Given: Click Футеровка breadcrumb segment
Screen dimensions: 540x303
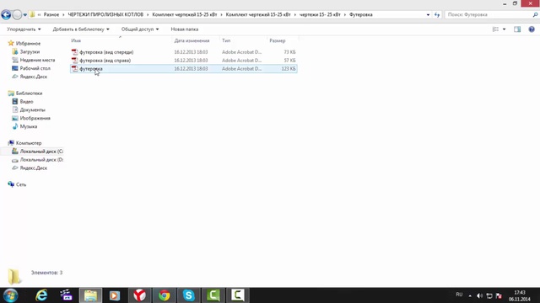Looking at the screenshot, I should click(x=360, y=15).
